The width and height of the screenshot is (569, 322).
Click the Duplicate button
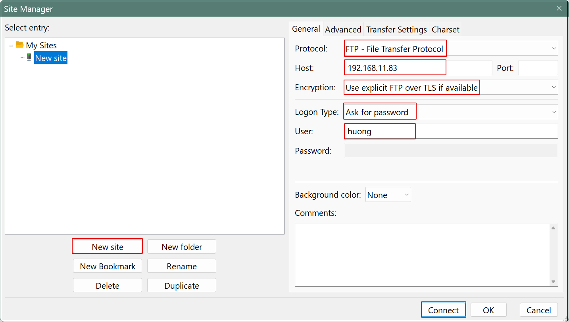[182, 286]
